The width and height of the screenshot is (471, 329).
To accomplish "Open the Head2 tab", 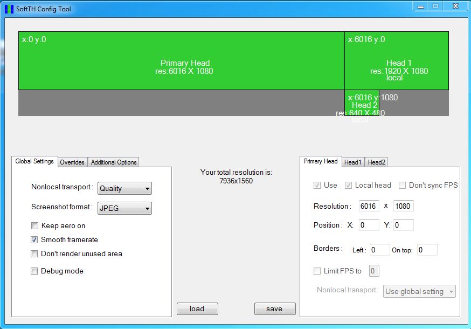I will [376, 162].
